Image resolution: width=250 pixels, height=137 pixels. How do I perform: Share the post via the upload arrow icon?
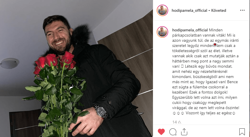pos(184,132)
